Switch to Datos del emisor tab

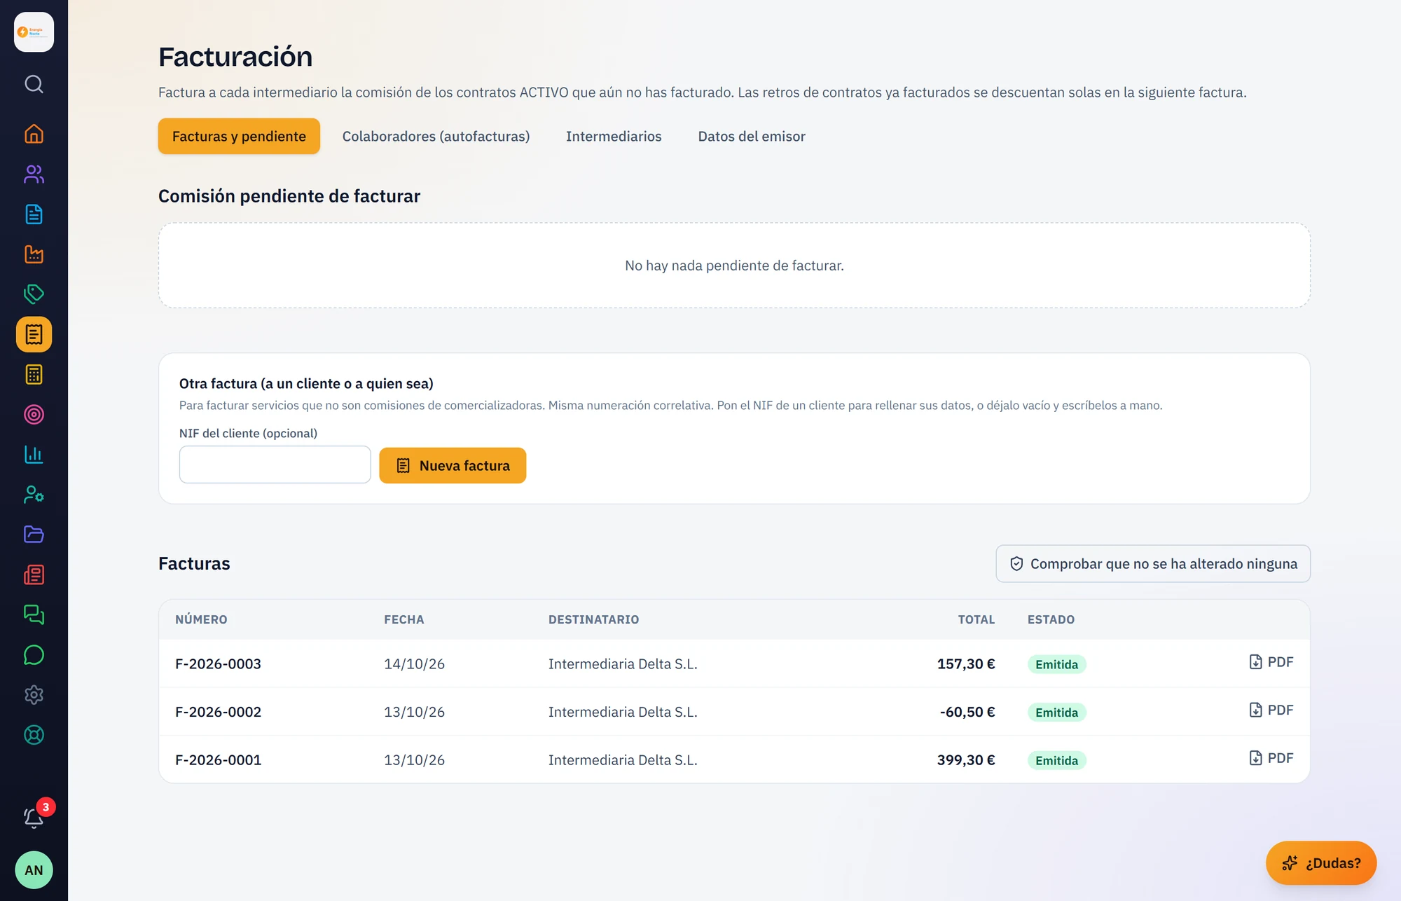[x=752, y=136]
